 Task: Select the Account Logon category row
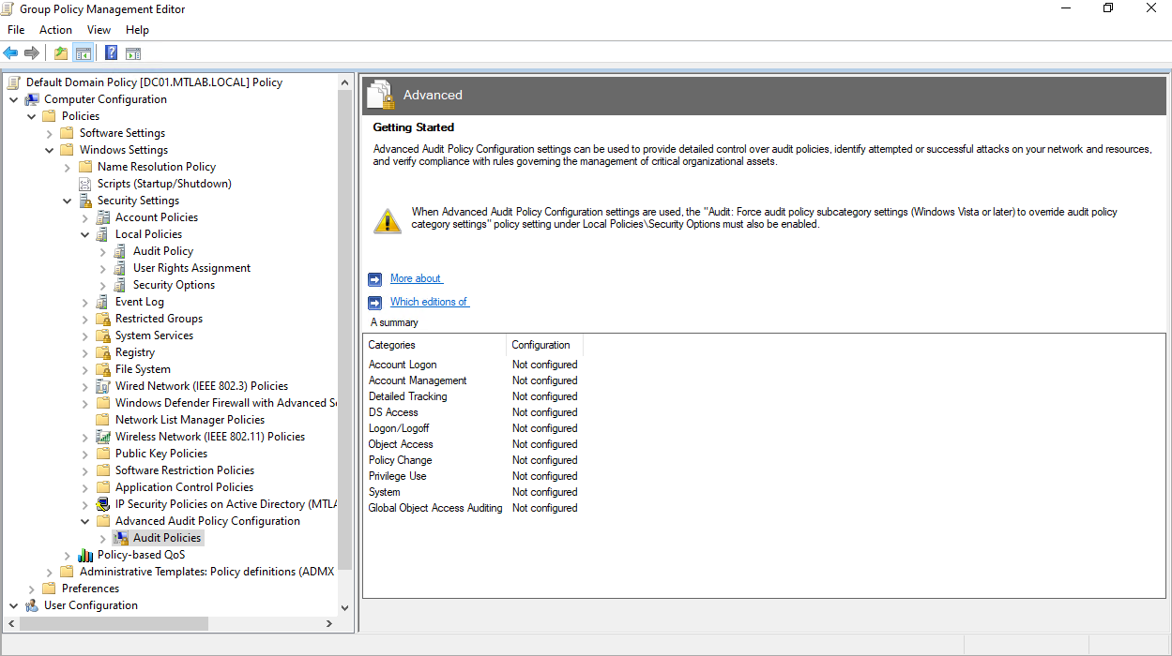pyautogui.click(x=473, y=365)
